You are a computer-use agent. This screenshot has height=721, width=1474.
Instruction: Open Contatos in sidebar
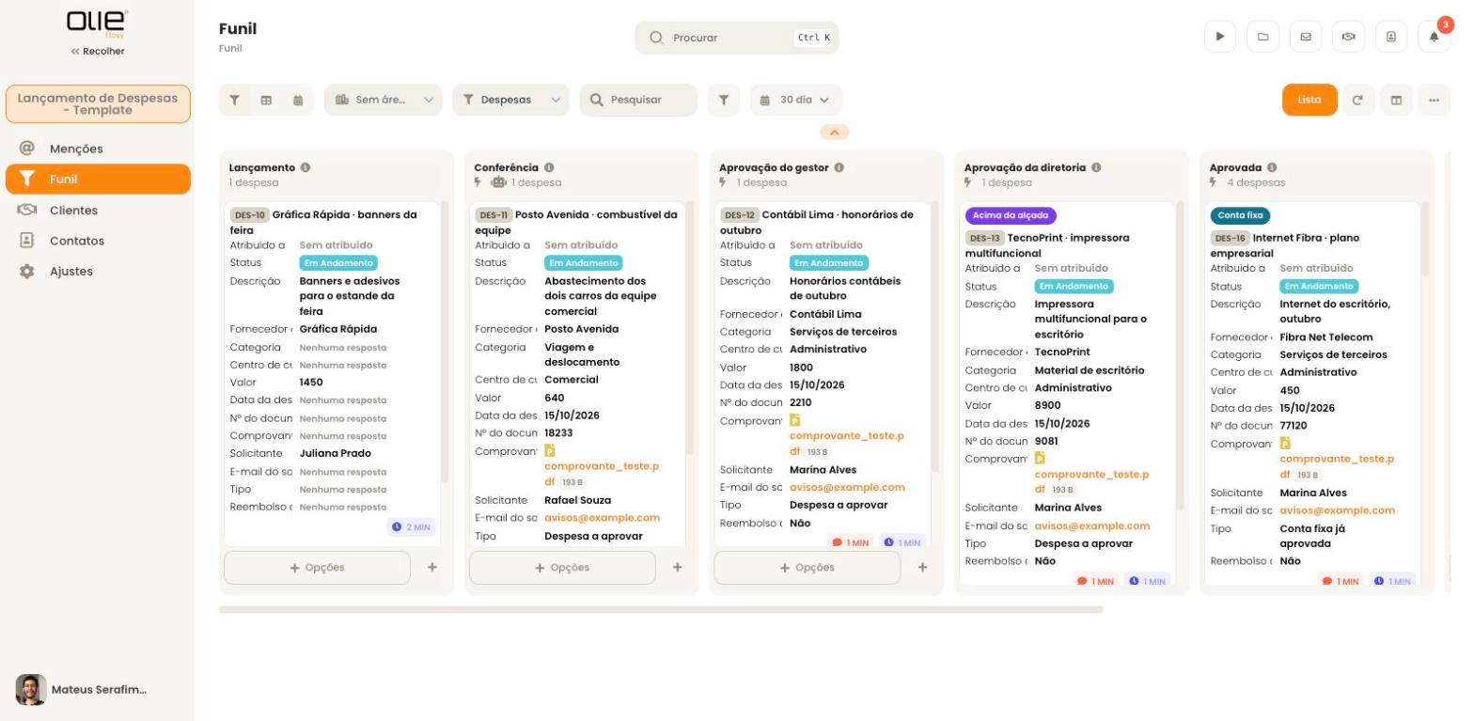point(98,241)
